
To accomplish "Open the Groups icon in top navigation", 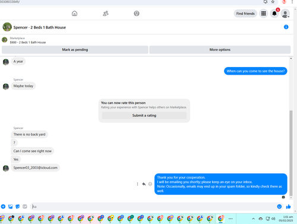I will click(x=137, y=14).
